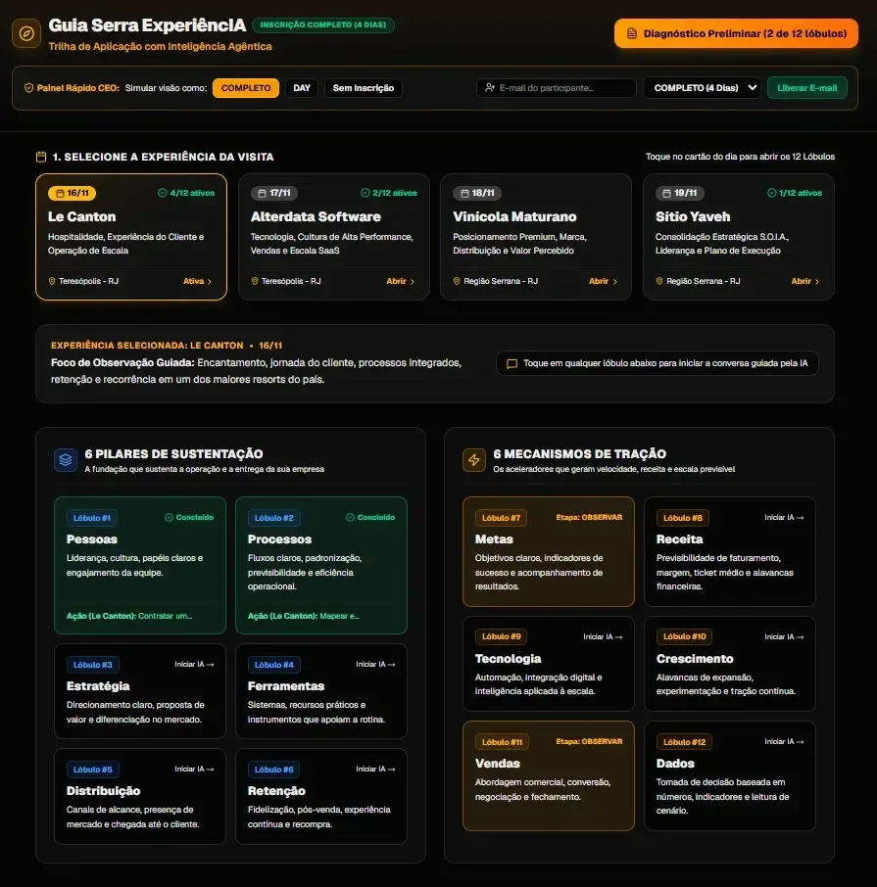Click the Lóbulo #4 badge
This screenshot has width=877, height=887.
pos(274,665)
